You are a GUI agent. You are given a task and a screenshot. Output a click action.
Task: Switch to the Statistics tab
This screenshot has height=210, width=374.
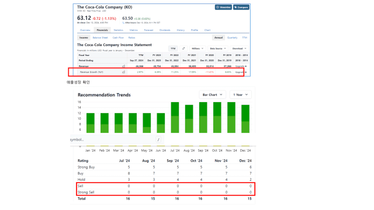118,30
